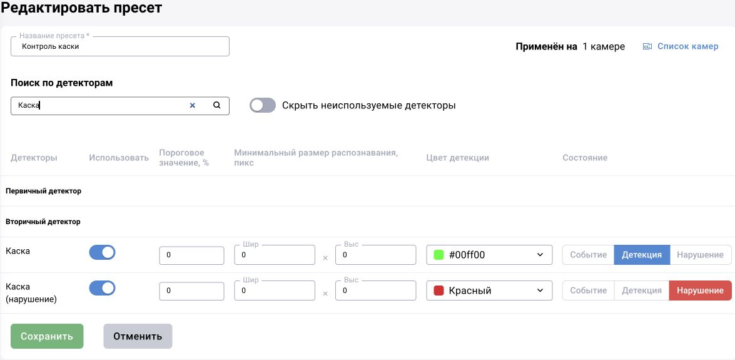The image size is (735, 360).
Task: Select Событие state for Каска (нарушение) row
Action: pos(588,291)
